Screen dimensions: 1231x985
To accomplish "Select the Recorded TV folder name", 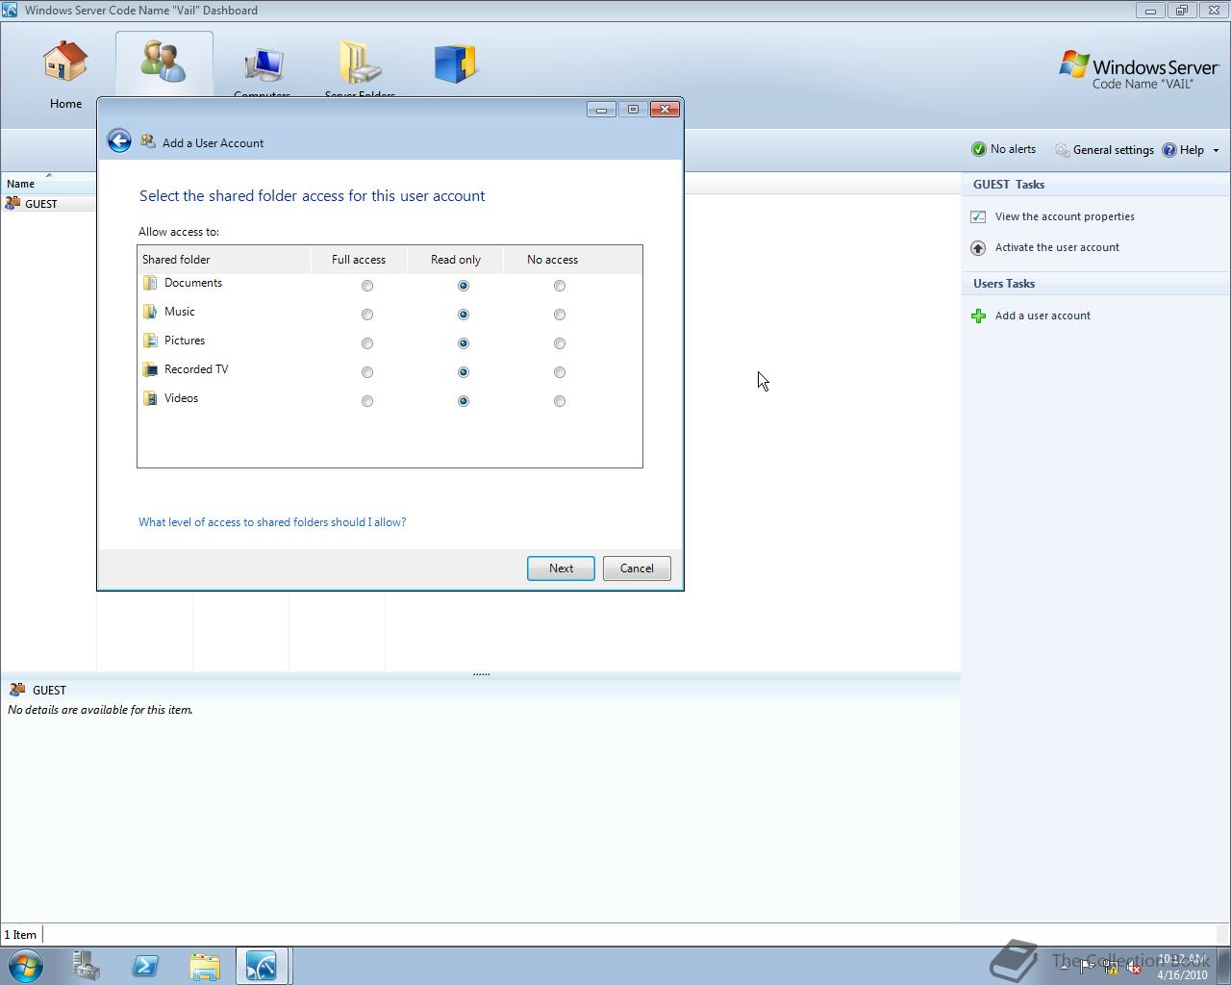I will click(196, 369).
